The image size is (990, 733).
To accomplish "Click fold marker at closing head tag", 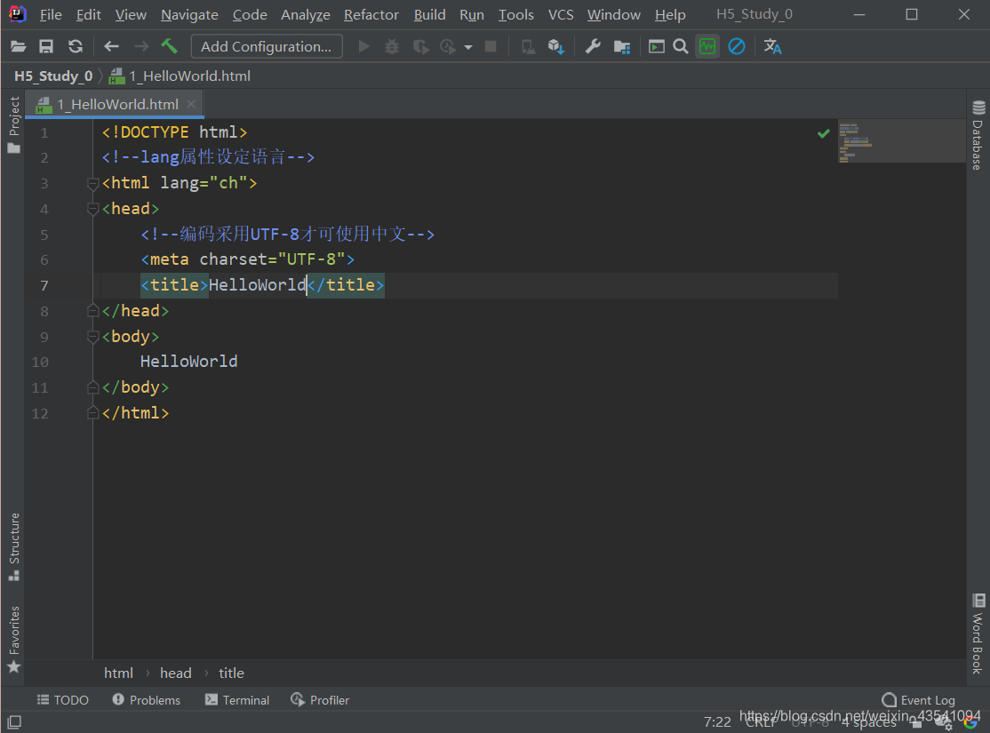I will coord(92,311).
